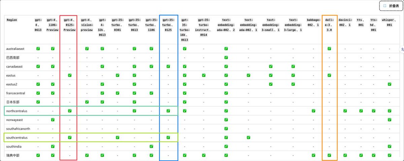Click eastus checkmark under gpt-35-turbo-instruct 0914

204,75
